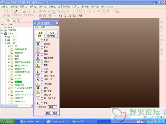166x124 pixels.
Task: Click the Undo arrow icon
Action: click(x=40, y=11)
